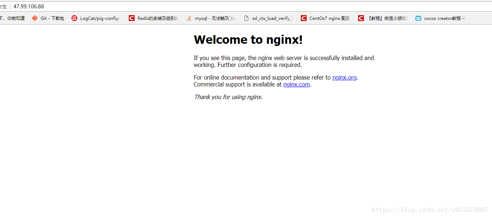Open the ssl_ctx_load_verify bookmark file icon
This screenshot has height=217, width=492.
coord(246,18)
